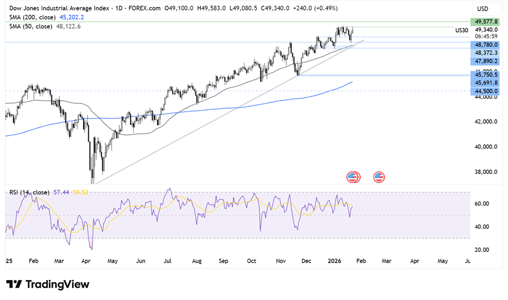
Task: Click the Oct label on time axis
Action: click(x=251, y=261)
